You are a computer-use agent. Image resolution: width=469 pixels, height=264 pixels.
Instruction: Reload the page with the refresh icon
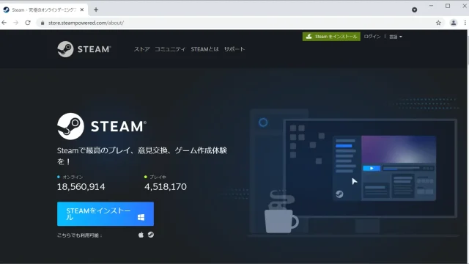(x=28, y=23)
